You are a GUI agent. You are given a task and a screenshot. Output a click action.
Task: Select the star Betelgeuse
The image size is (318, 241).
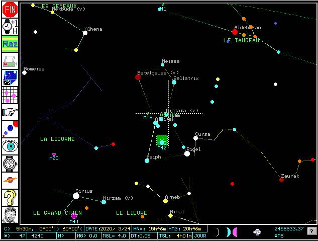pos(138,77)
